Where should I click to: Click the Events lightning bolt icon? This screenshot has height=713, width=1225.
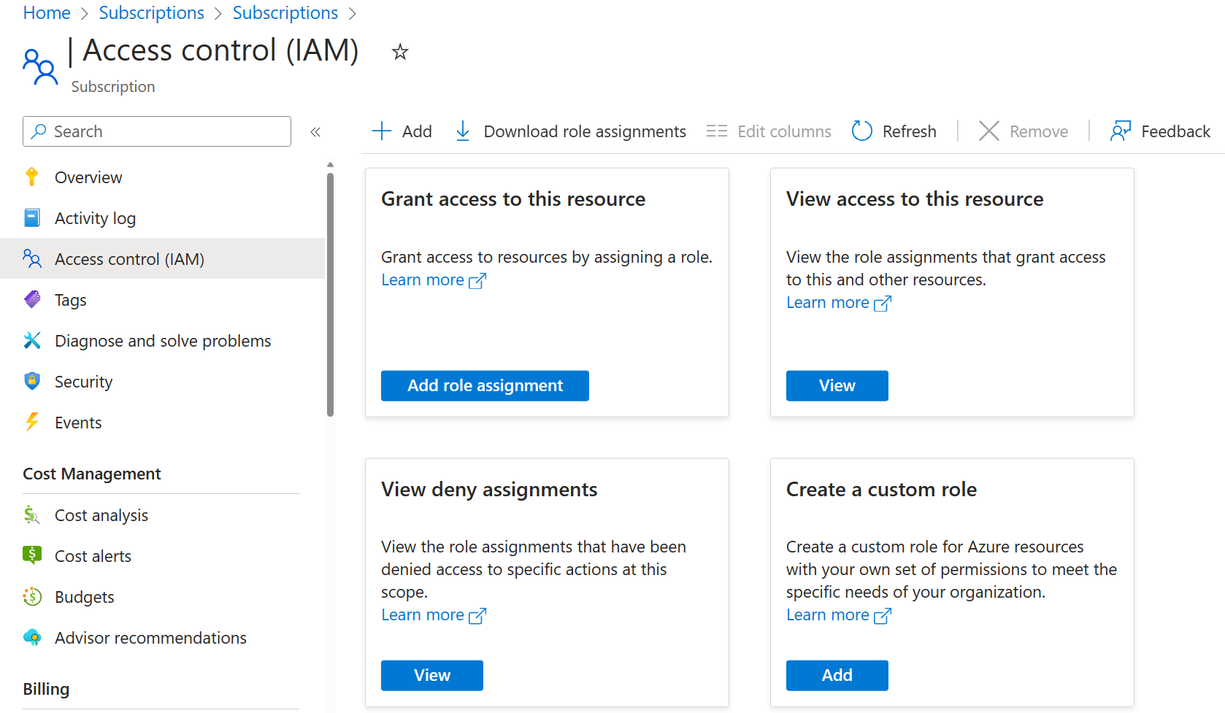tap(32, 423)
